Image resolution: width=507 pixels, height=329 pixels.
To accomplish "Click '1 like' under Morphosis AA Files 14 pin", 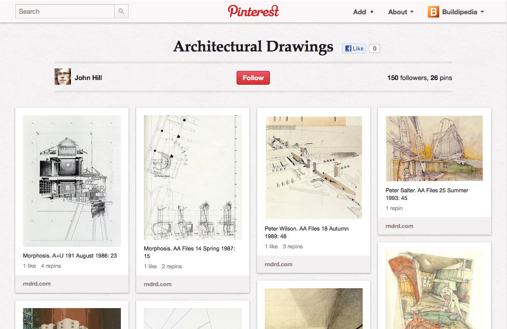I will (150, 267).
